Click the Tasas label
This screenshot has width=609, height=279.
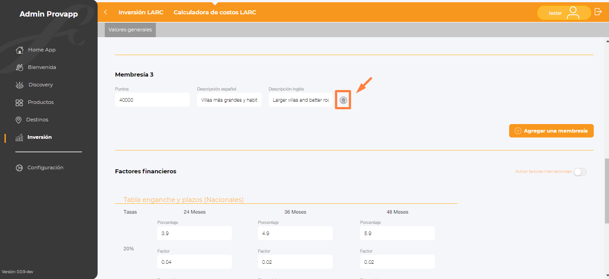[x=130, y=212]
